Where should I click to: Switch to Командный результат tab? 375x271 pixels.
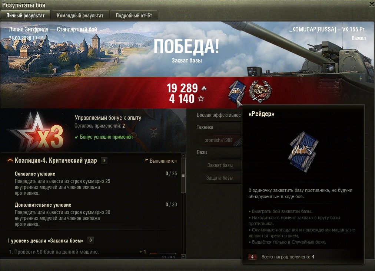coord(80,16)
